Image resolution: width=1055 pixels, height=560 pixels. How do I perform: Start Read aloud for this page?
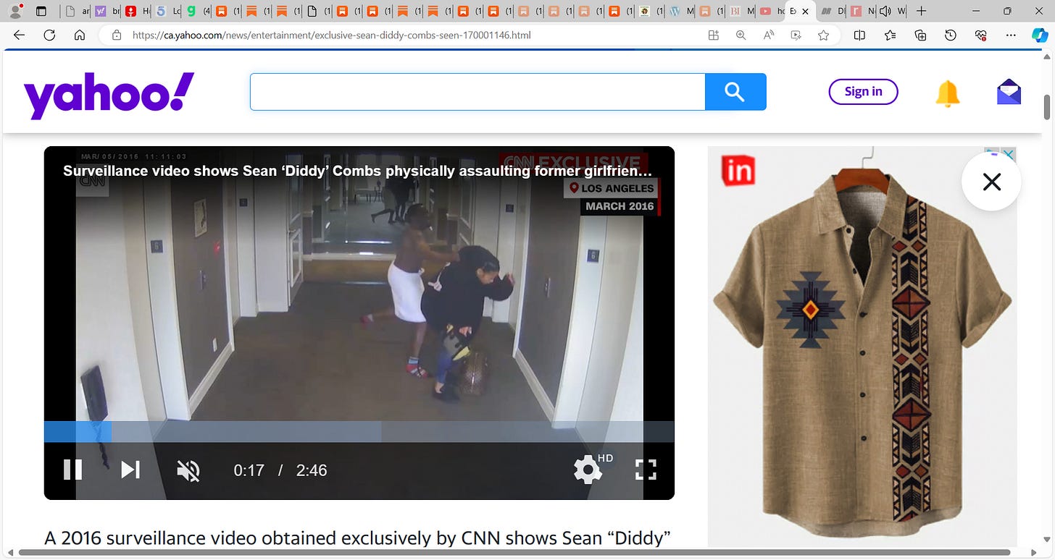769,35
